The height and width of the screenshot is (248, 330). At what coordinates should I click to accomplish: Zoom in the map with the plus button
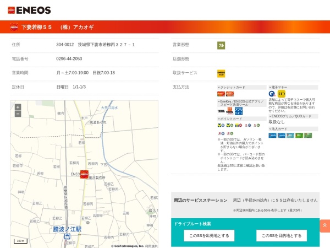pos(18,107)
